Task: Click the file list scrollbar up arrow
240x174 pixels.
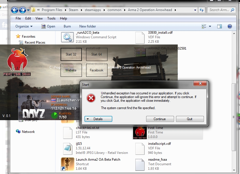Action: click(x=234, y=33)
